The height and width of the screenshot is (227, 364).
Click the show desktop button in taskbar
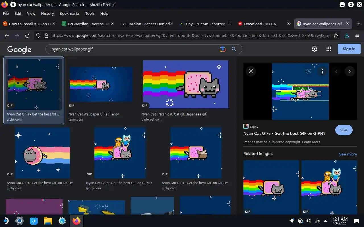356,221
